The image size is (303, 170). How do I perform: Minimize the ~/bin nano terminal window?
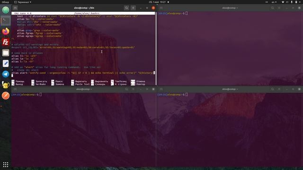(141, 8)
